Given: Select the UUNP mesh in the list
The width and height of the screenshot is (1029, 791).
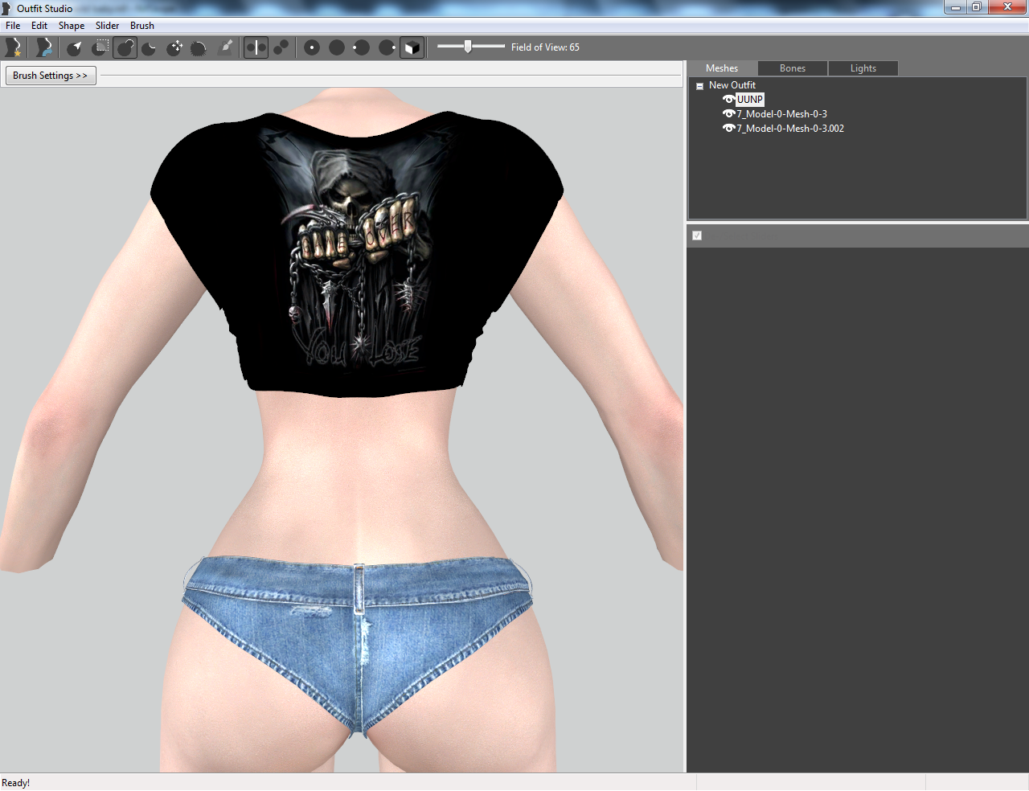Looking at the screenshot, I should (750, 100).
